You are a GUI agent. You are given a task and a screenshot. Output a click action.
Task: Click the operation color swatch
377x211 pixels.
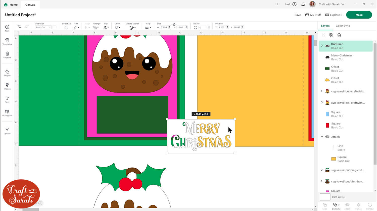tap(54, 27)
